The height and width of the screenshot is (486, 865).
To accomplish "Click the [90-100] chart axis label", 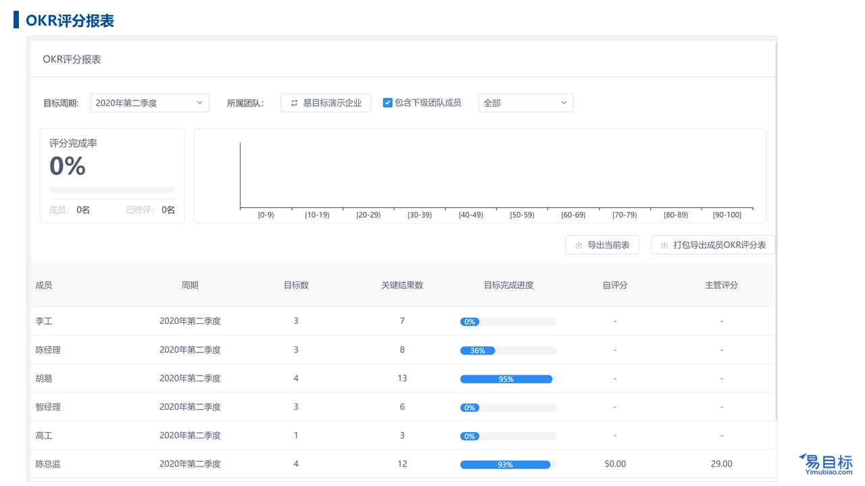I will click(x=727, y=215).
